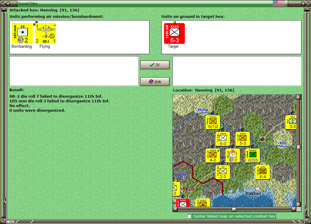Enable Center linked map on selected combat hex
The height and width of the screenshot is (224, 311).
pyautogui.click(x=189, y=216)
